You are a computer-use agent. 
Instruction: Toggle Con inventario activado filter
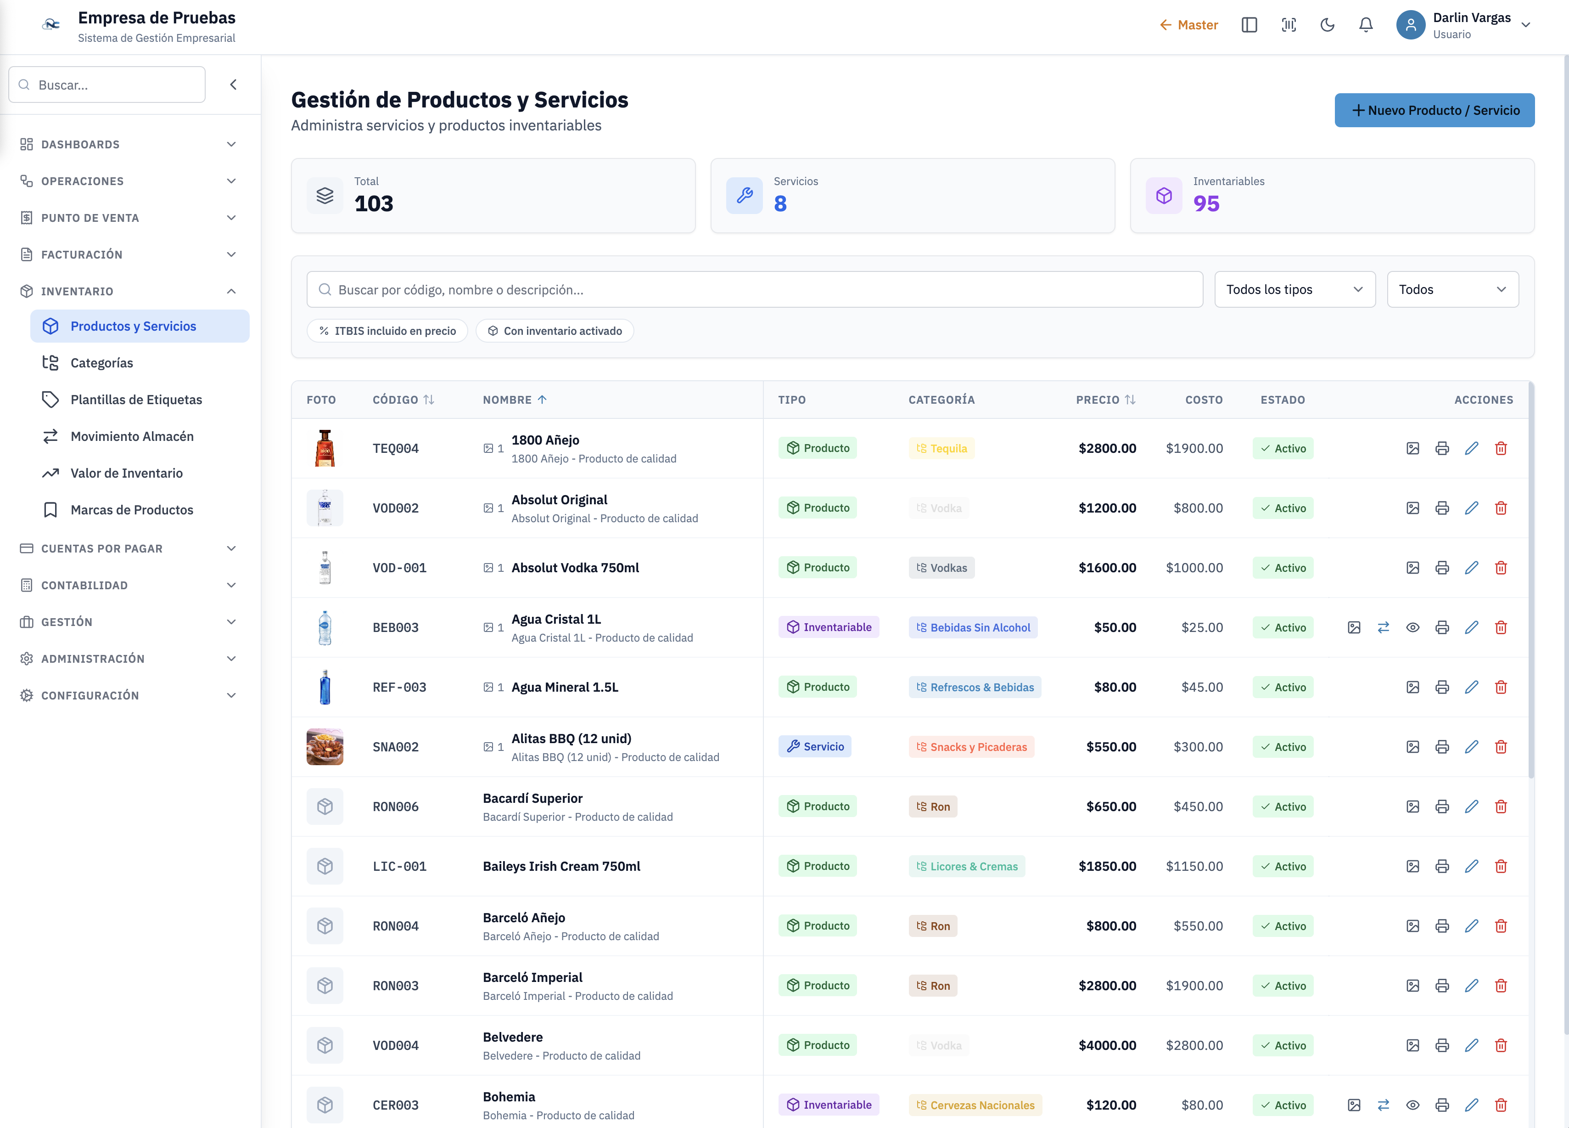555,331
